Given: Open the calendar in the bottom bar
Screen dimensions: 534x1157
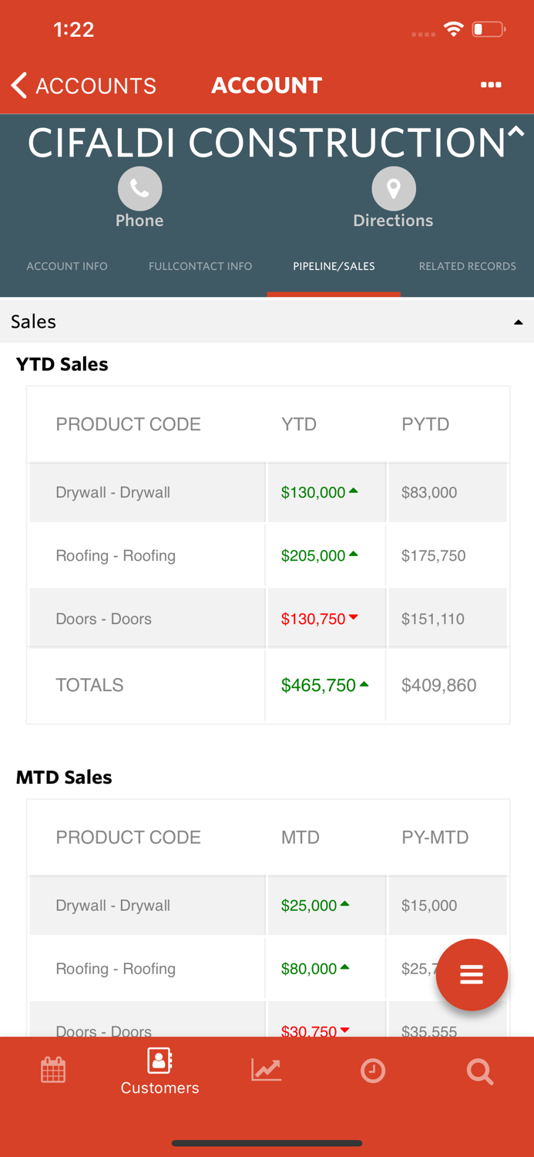Looking at the screenshot, I should click(52, 1070).
